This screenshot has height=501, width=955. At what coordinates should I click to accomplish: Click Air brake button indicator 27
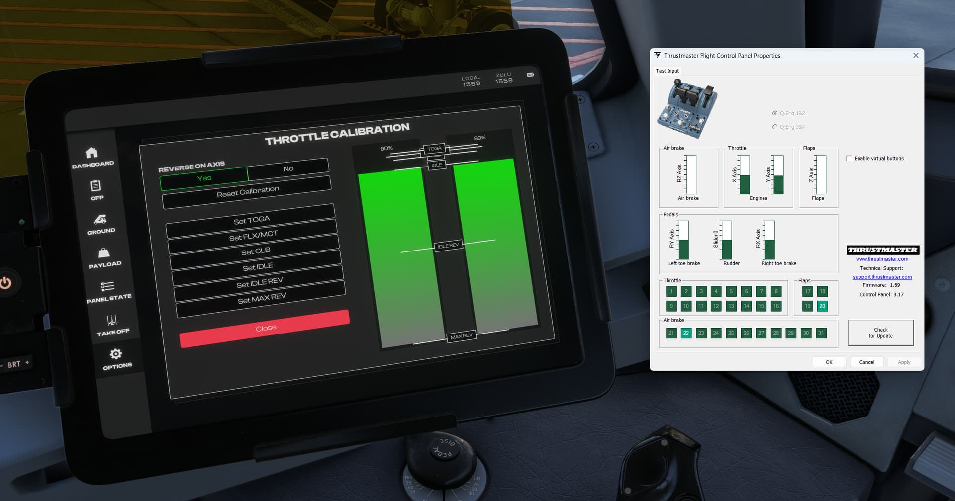[x=761, y=333]
